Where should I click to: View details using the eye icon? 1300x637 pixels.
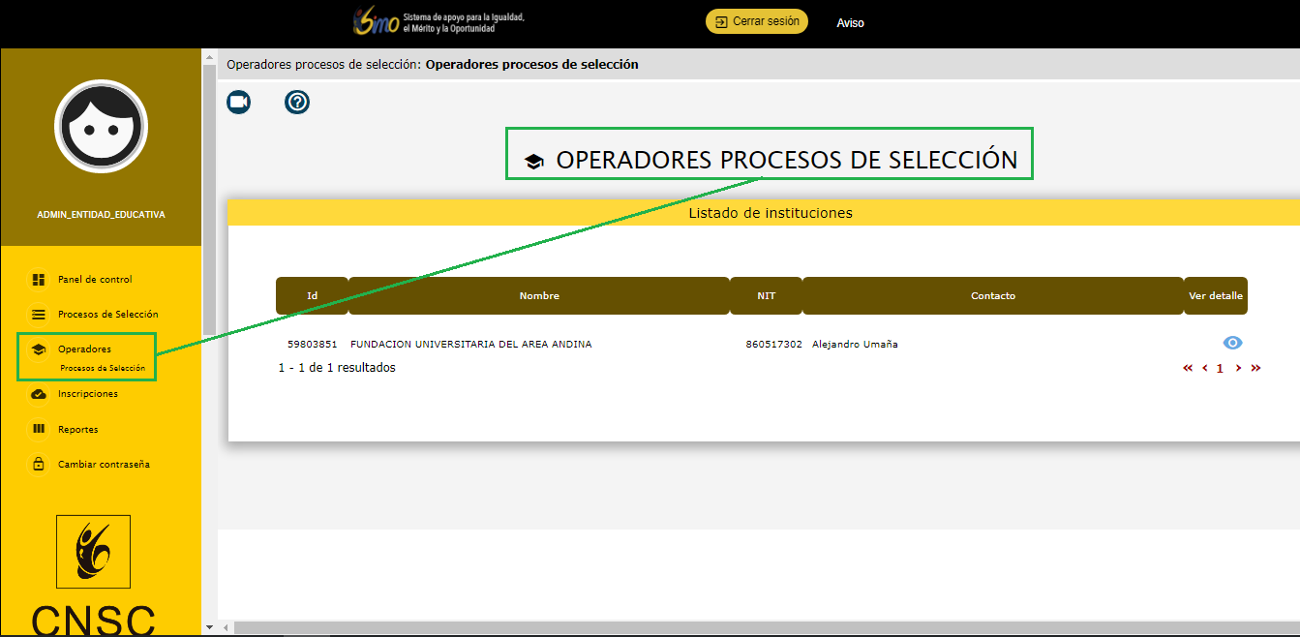pyautogui.click(x=1232, y=343)
